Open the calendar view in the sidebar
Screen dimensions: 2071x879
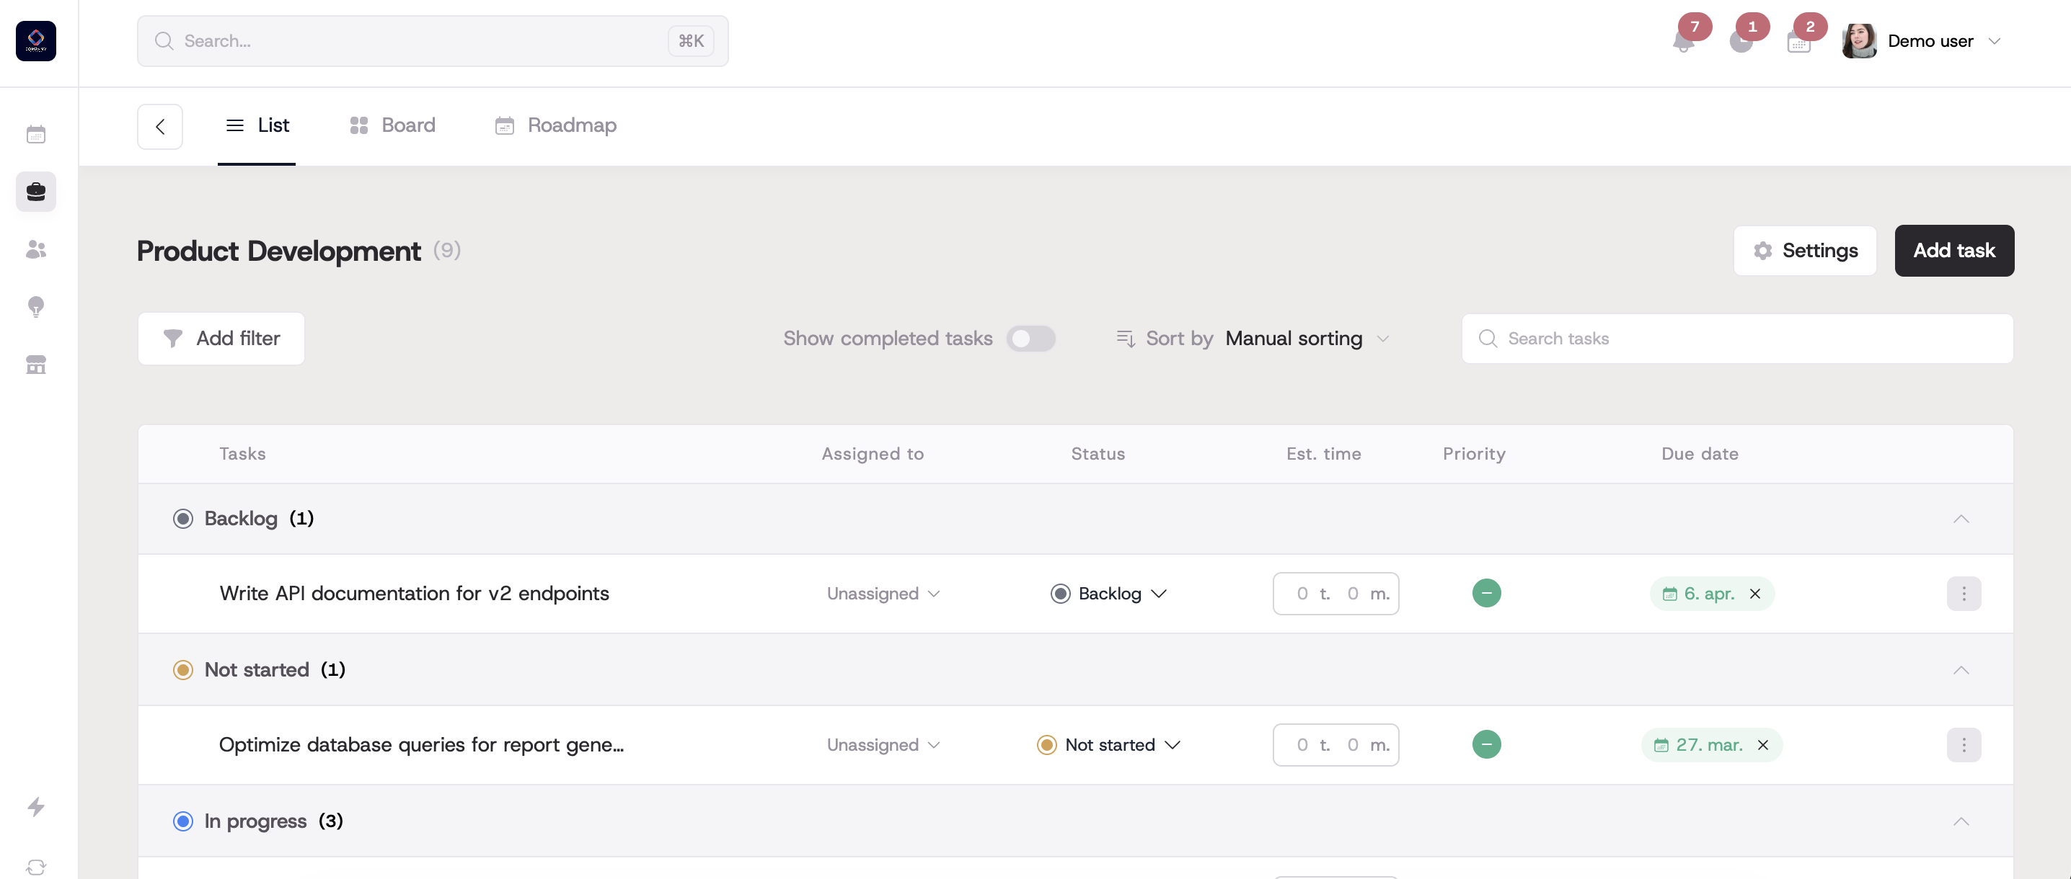point(35,134)
